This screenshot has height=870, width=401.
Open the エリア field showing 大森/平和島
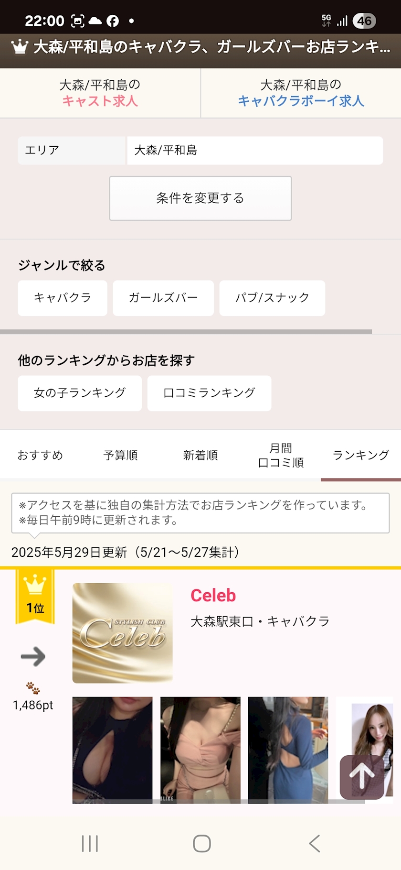pos(255,151)
